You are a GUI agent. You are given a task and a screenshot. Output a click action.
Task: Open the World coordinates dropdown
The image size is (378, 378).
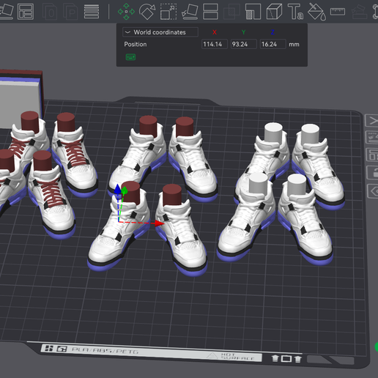tap(160, 32)
